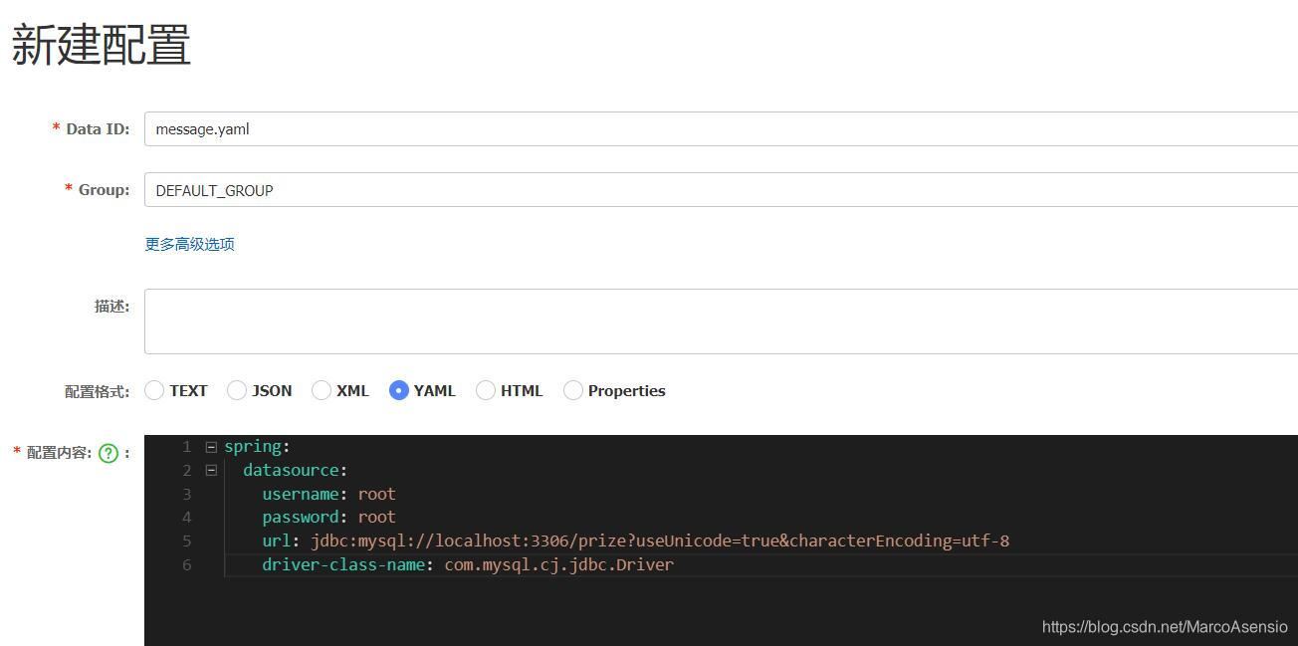
Task: Select the TEXT format radio button
Action: coord(154,390)
